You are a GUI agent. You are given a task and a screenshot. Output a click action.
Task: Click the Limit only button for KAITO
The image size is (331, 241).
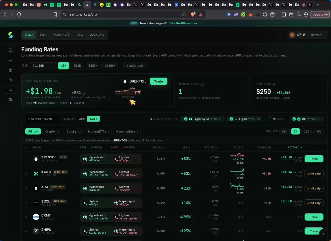tap(314, 174)
